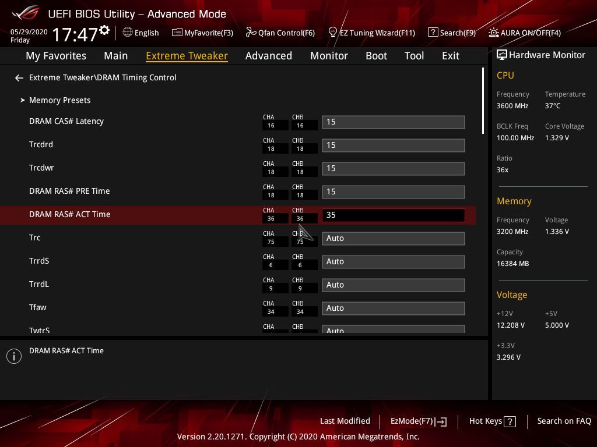Click the English language button
Screen dimensions: 597x447
[146, 33]
